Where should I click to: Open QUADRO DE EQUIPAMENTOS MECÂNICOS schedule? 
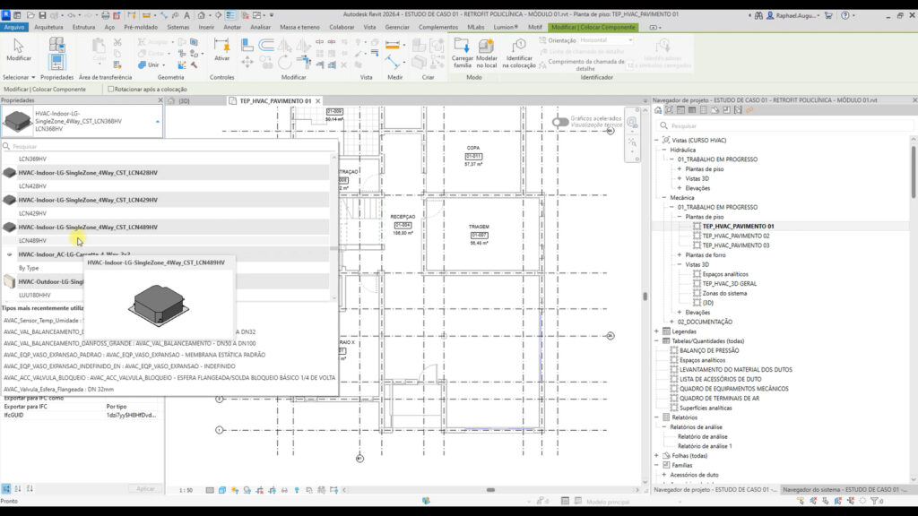pyautogui.click(x=733, y=389)
